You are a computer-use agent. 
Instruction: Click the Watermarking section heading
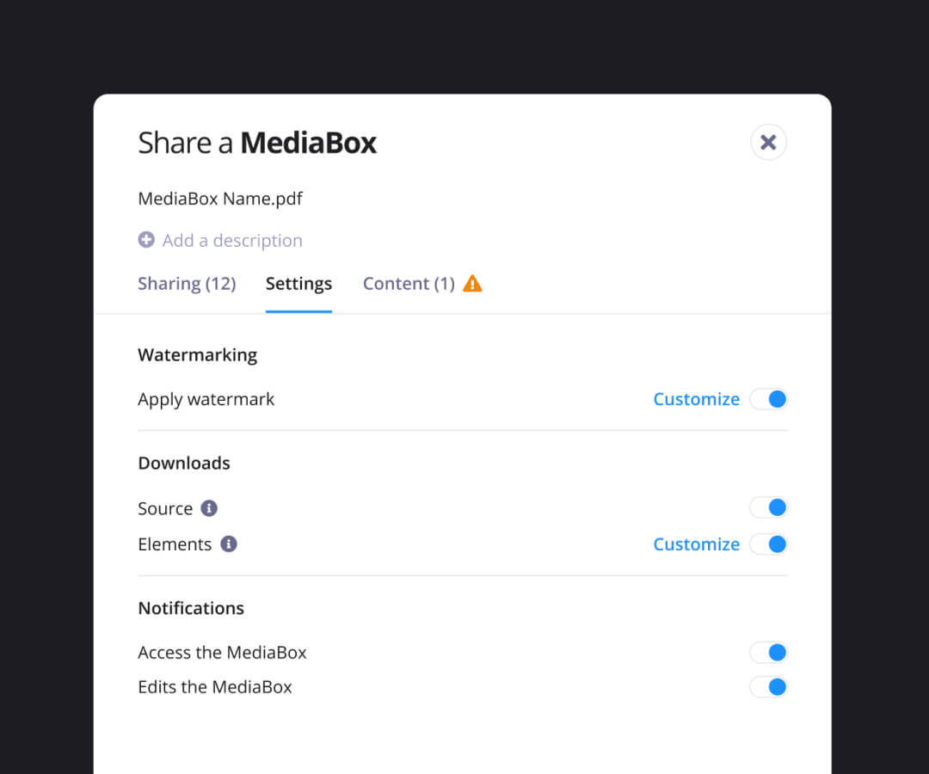click(197, 354)
